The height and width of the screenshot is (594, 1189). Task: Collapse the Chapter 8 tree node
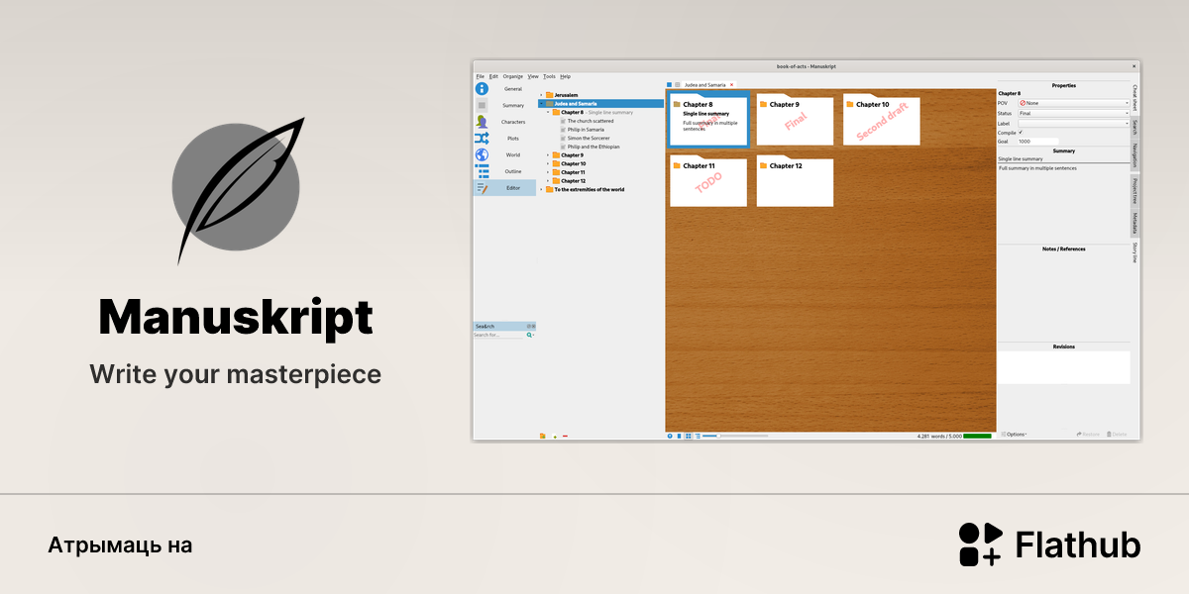548,112
